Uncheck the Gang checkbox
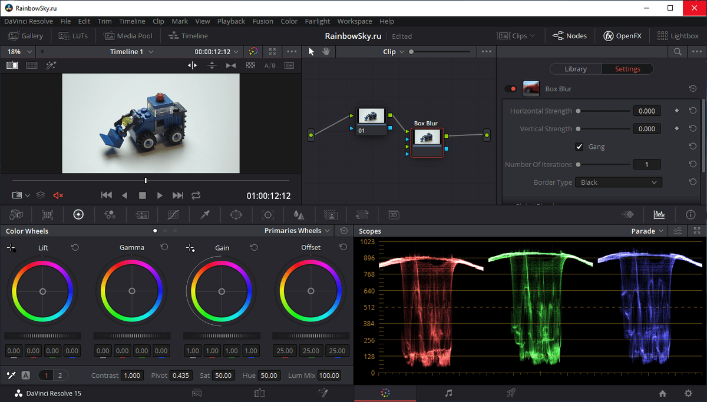The image size is (707, 402). pyautogui.click(x=579, y=147)
